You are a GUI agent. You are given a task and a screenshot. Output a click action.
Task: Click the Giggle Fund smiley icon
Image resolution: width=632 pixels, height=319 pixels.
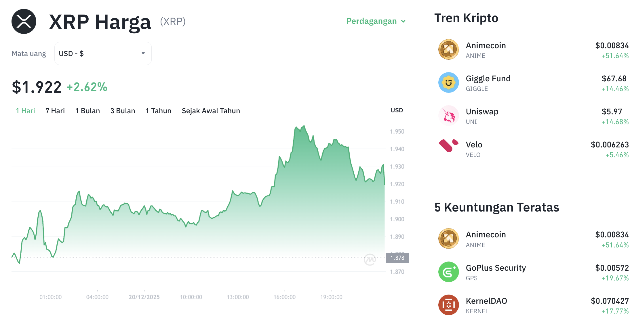(448, 82)
